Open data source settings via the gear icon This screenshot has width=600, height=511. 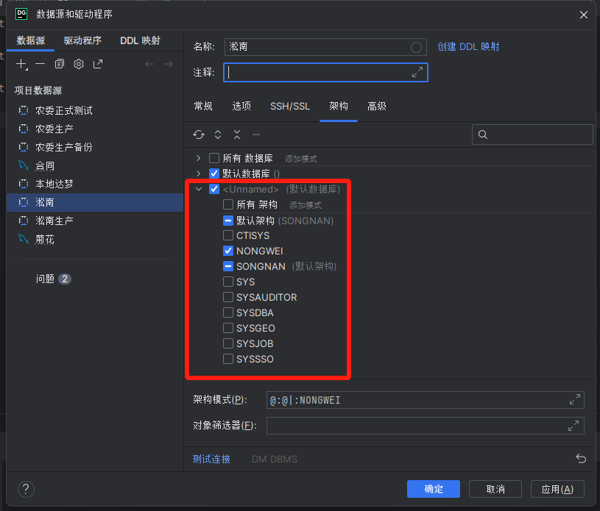pyautogui.click(x=78, y=64)
